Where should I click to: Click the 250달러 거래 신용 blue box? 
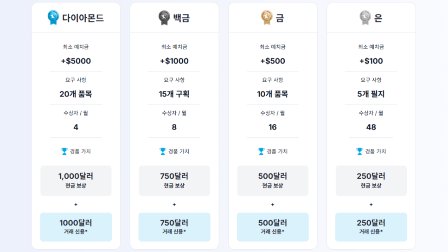click(x=371, y=227)
